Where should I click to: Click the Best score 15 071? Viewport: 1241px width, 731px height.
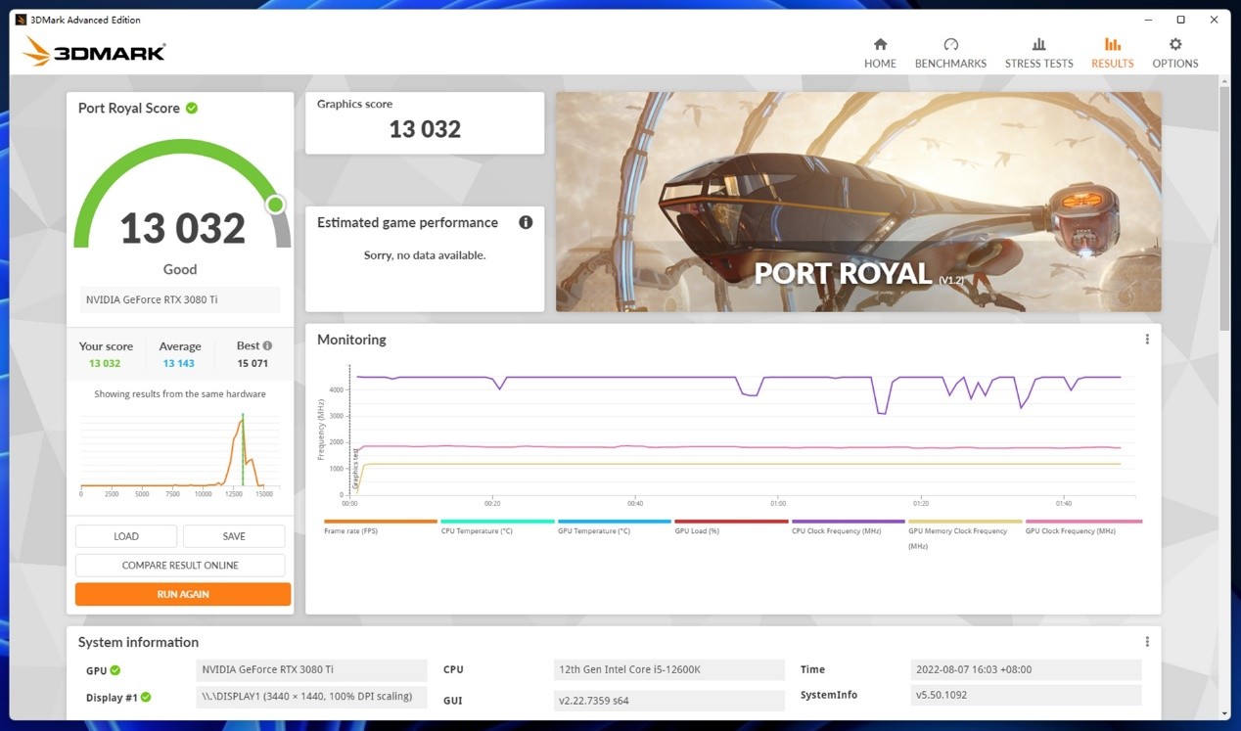coord(253,363)
